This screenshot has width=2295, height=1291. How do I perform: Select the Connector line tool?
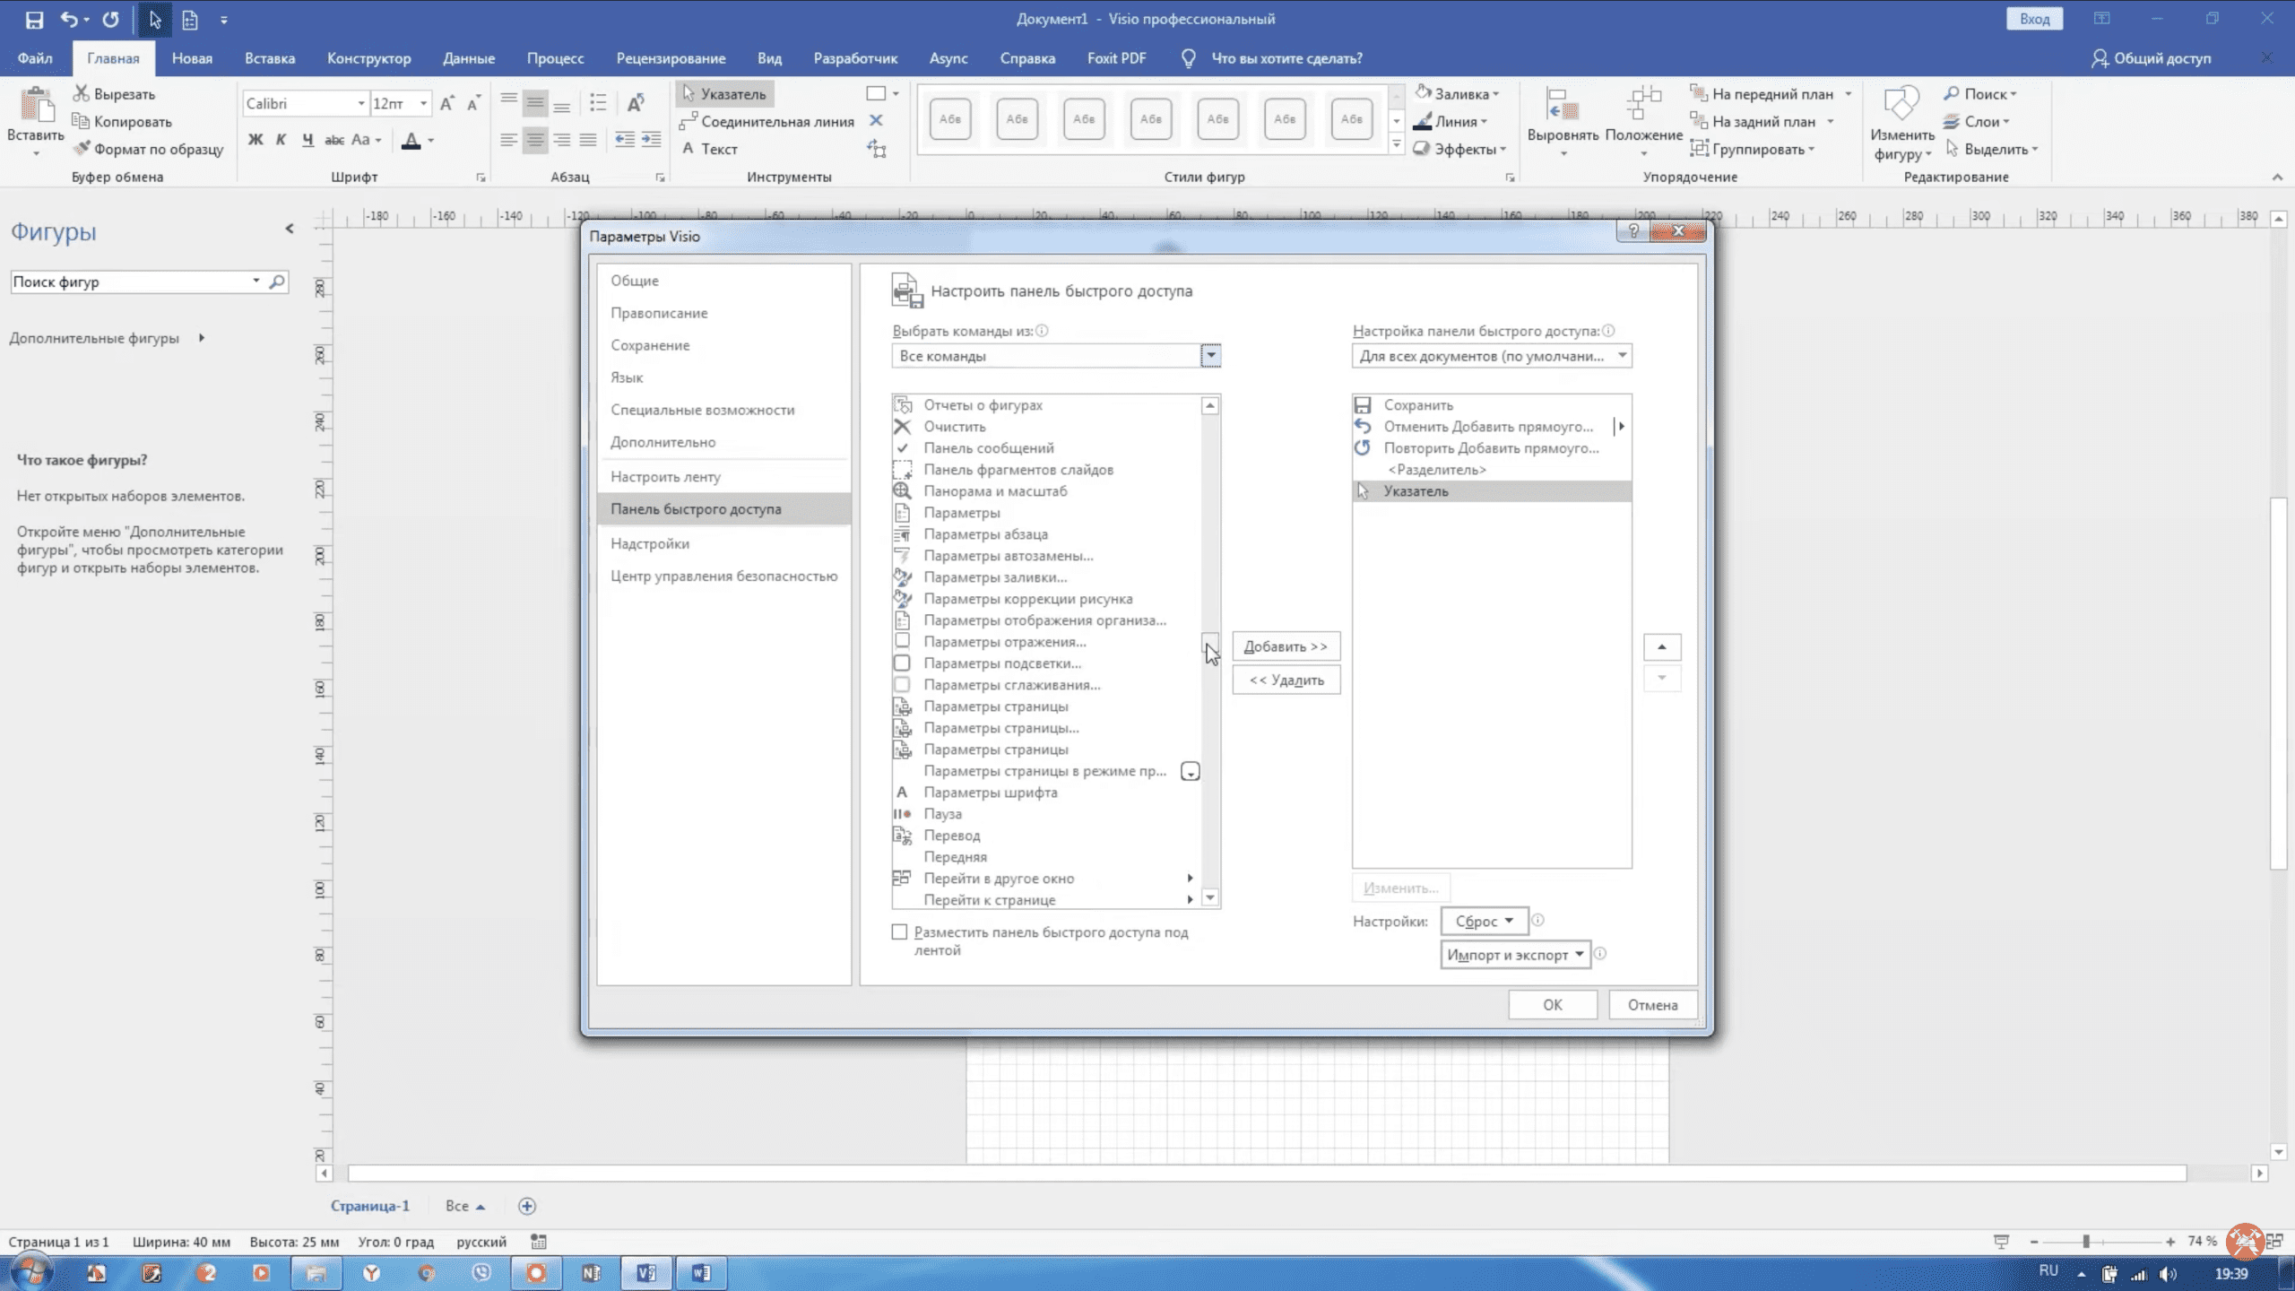coord(767,121)
